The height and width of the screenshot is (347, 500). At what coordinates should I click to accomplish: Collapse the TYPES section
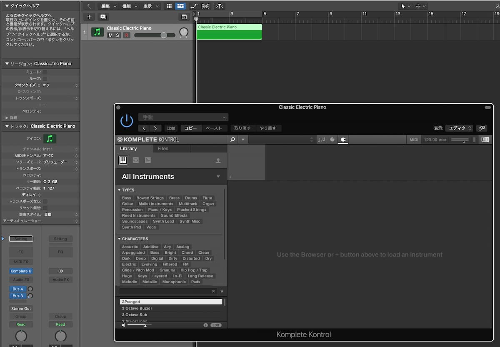click(x=119, y=190)
